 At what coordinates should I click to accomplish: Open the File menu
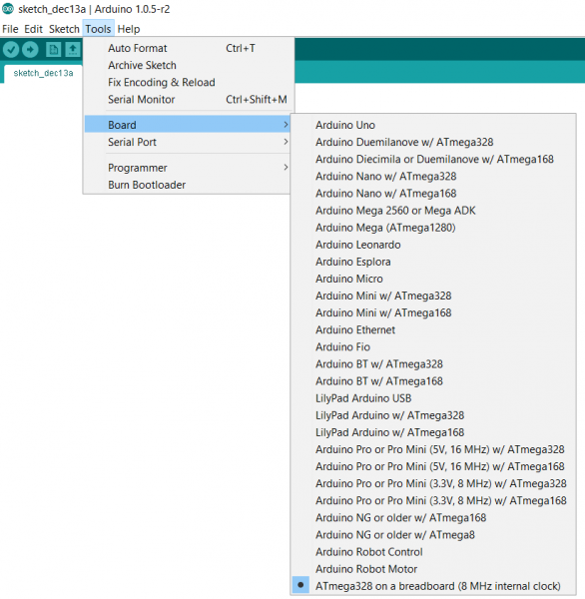click(10, 29)
